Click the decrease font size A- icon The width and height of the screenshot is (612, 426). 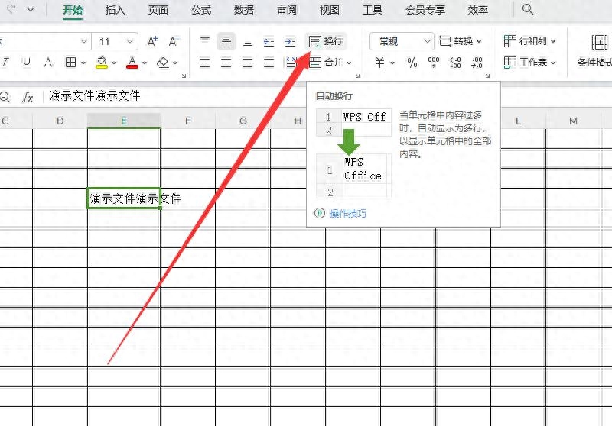(x=174, y=41)
